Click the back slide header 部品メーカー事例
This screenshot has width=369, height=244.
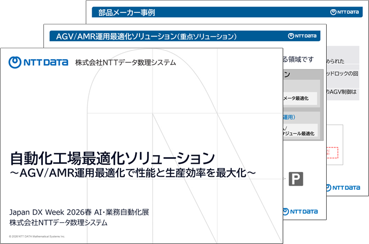tap(126, 12)
